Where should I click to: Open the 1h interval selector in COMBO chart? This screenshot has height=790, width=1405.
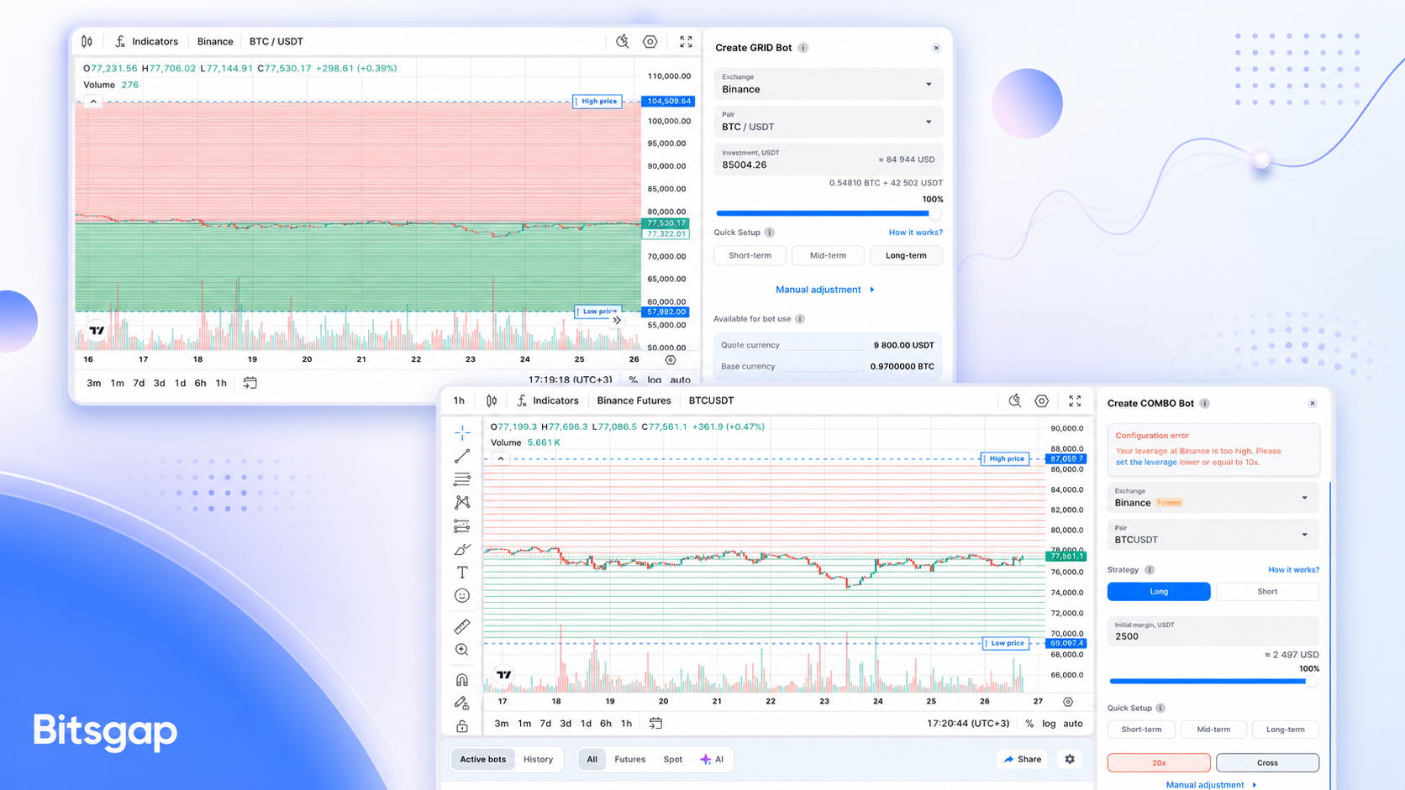pos(459,400)
